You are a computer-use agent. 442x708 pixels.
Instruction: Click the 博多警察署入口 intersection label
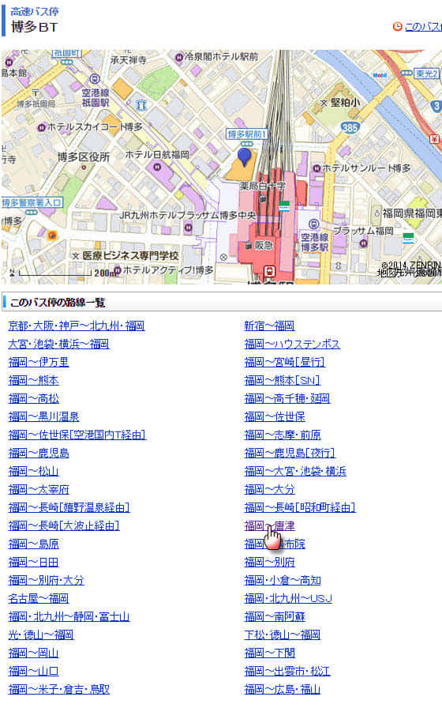coord(32,202)
